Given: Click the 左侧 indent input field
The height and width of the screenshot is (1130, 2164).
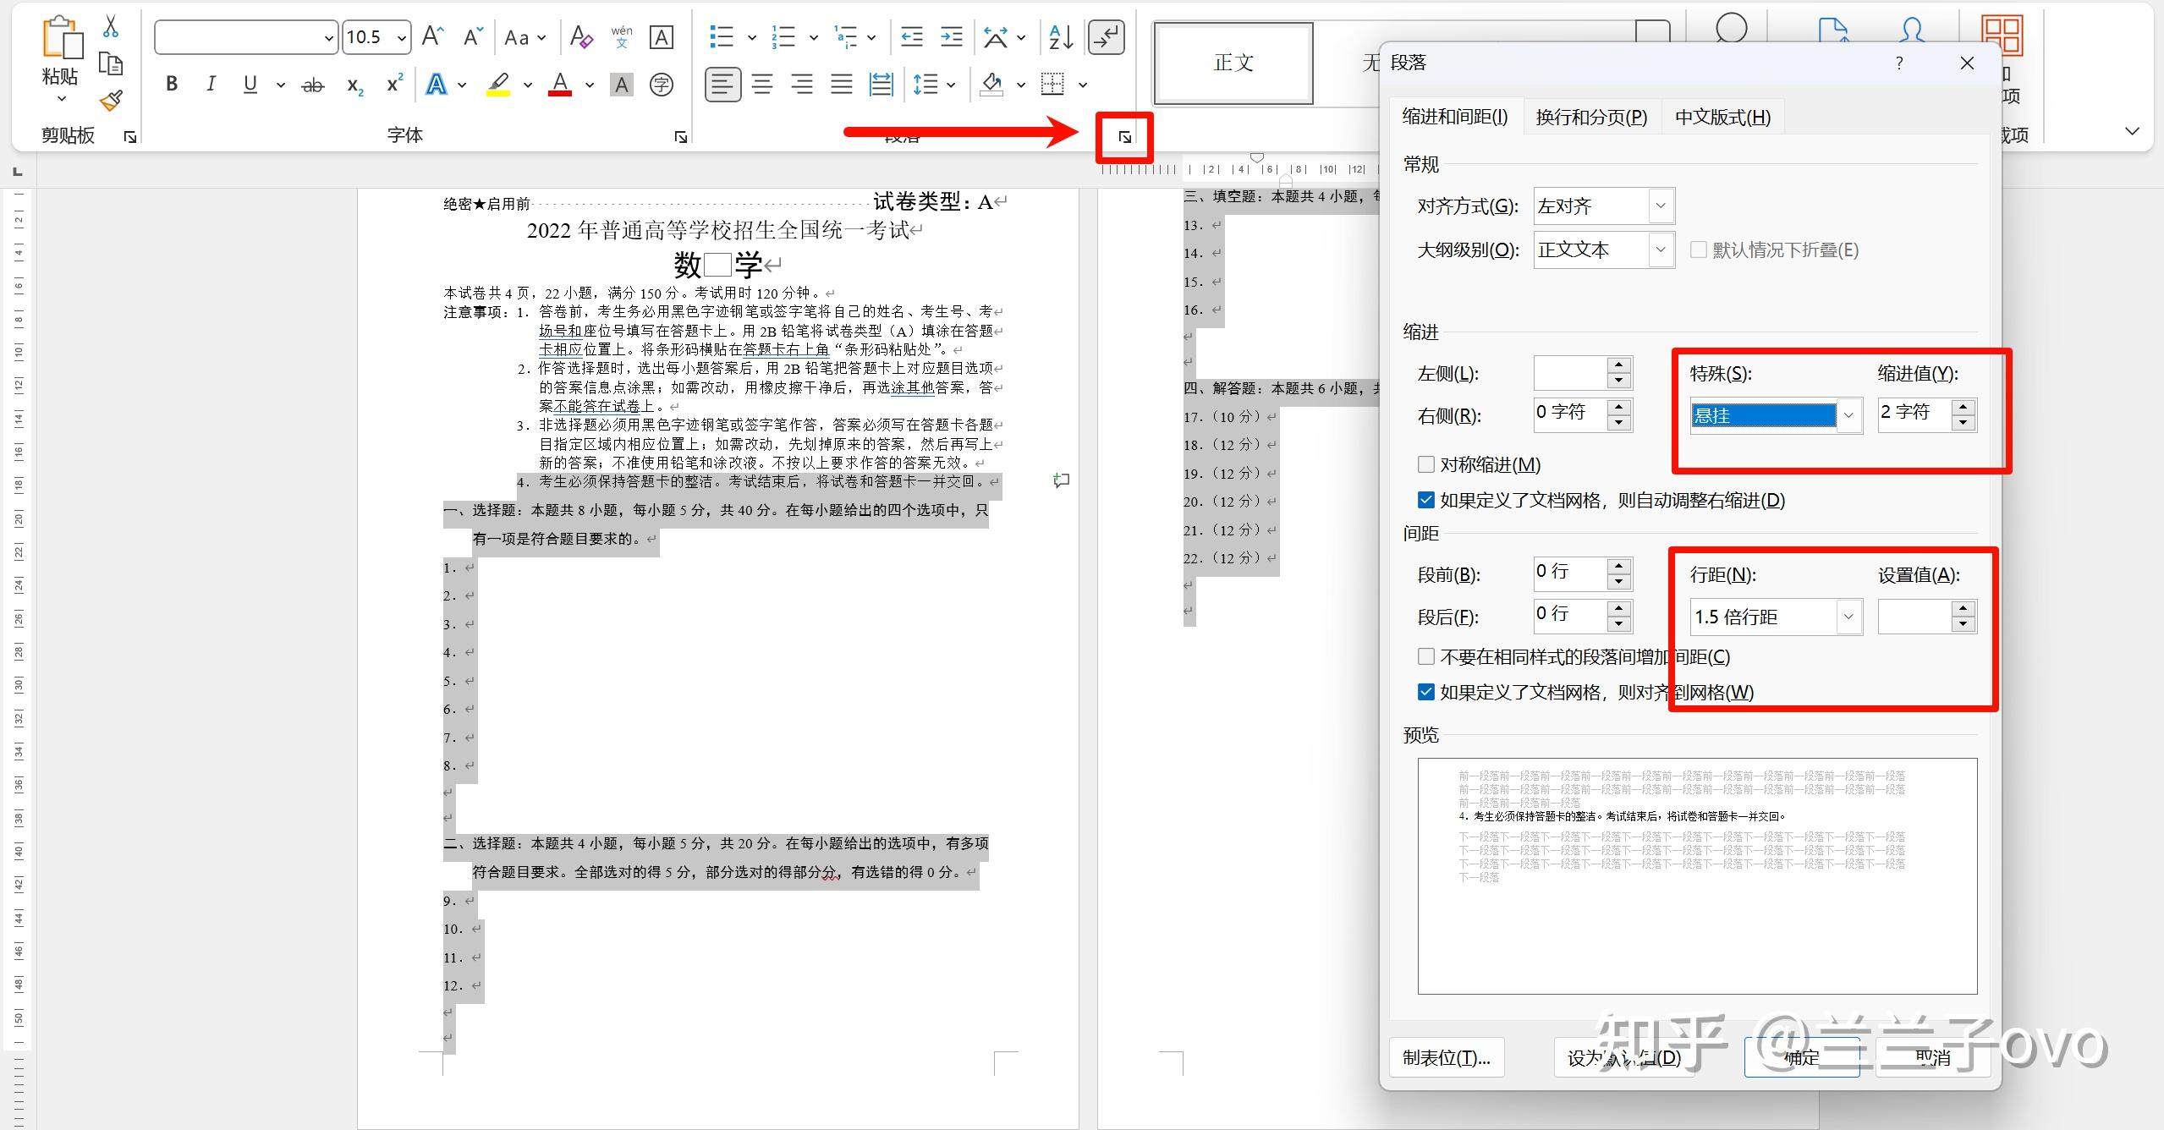Looking at the screenshot, I should click(x=1570, y=373).
